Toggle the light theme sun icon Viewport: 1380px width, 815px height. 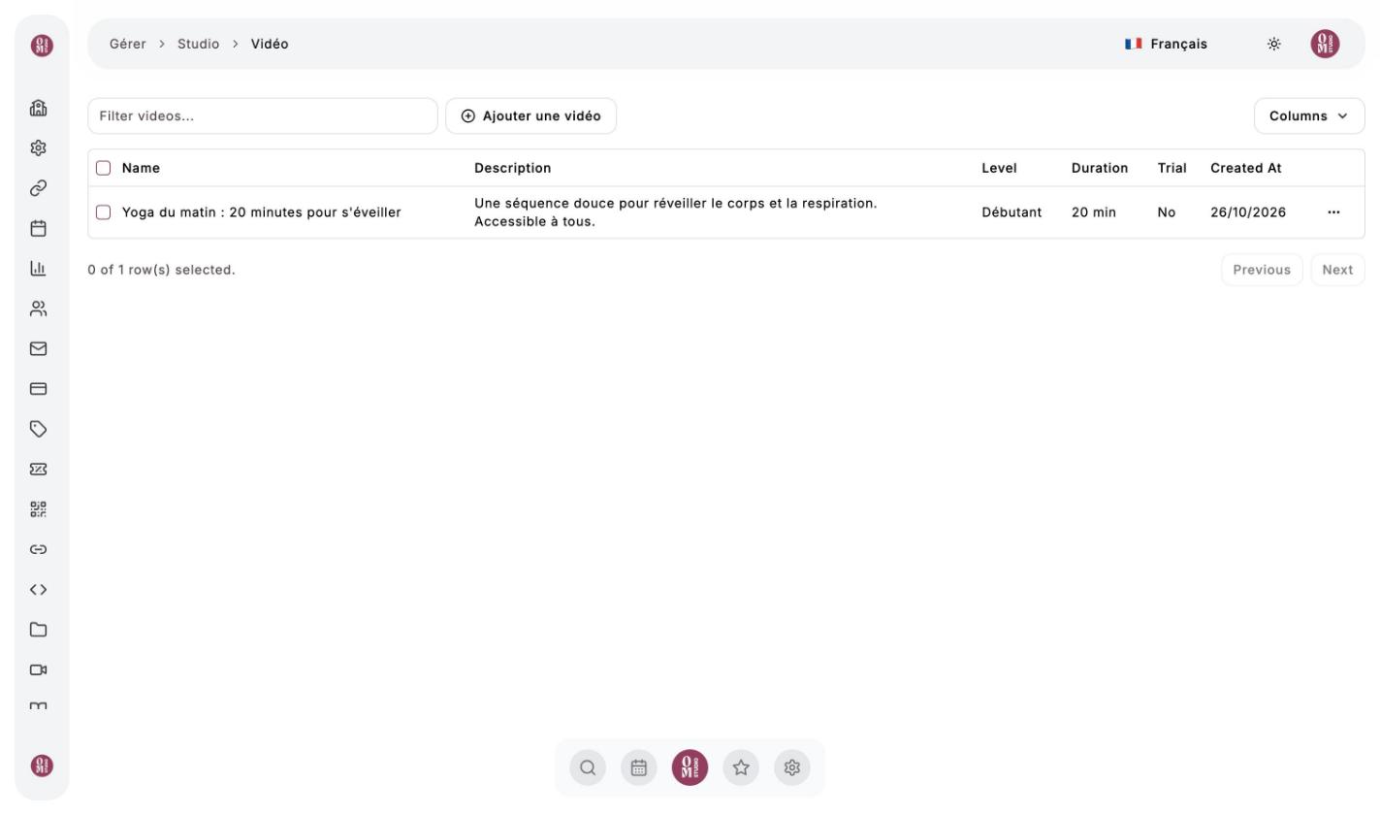coord(1274,44)
